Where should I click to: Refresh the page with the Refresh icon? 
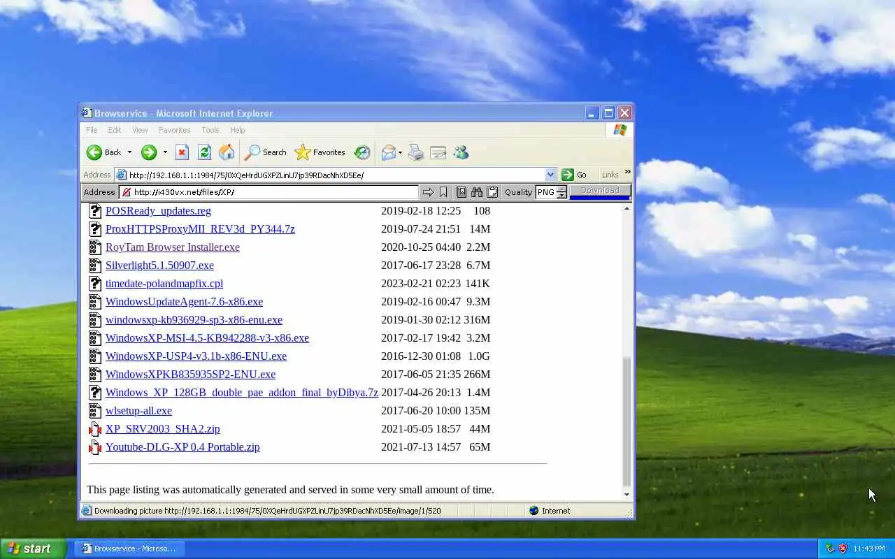(x=204, y=152)
